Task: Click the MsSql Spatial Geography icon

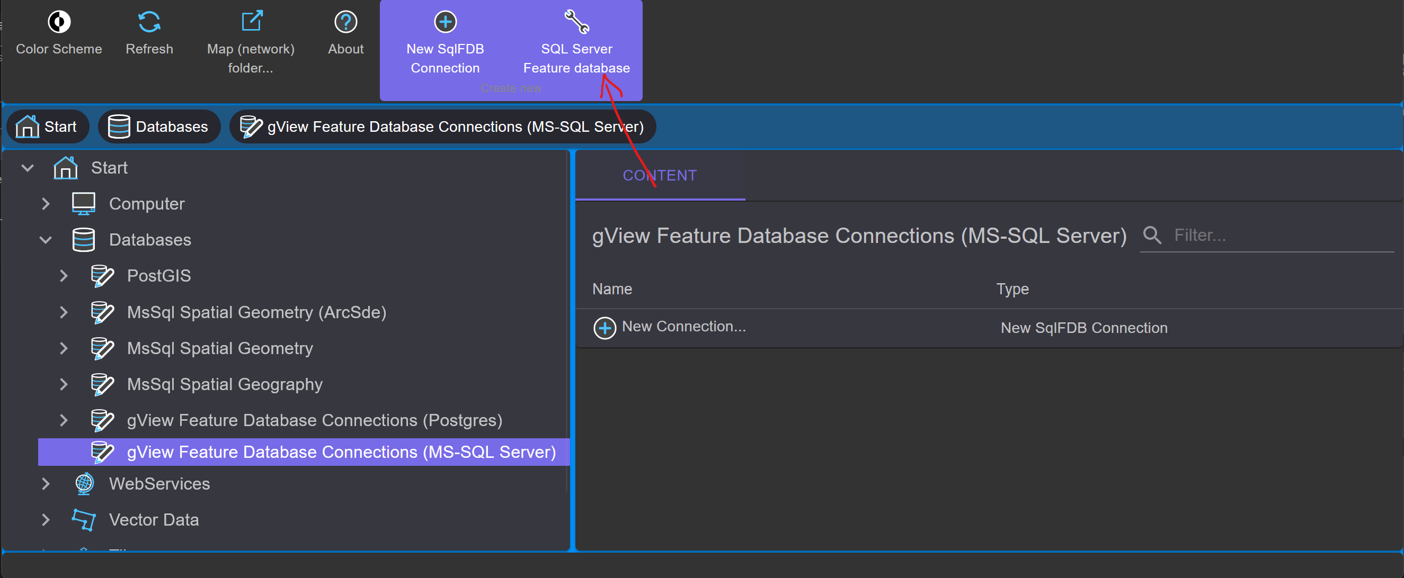Action: click(102, 384)
